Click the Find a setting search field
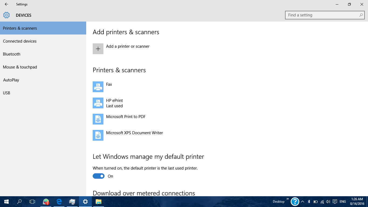The height and width of the screenshot is (207, 368). click(x=325, y=15)
